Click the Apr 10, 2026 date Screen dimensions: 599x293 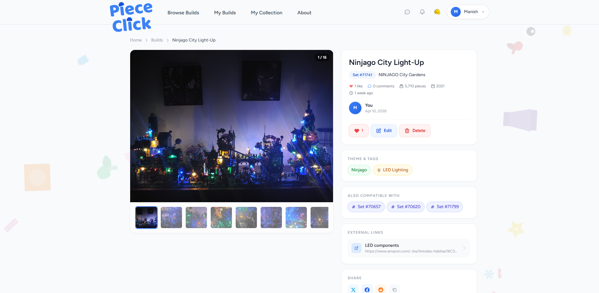376,111
